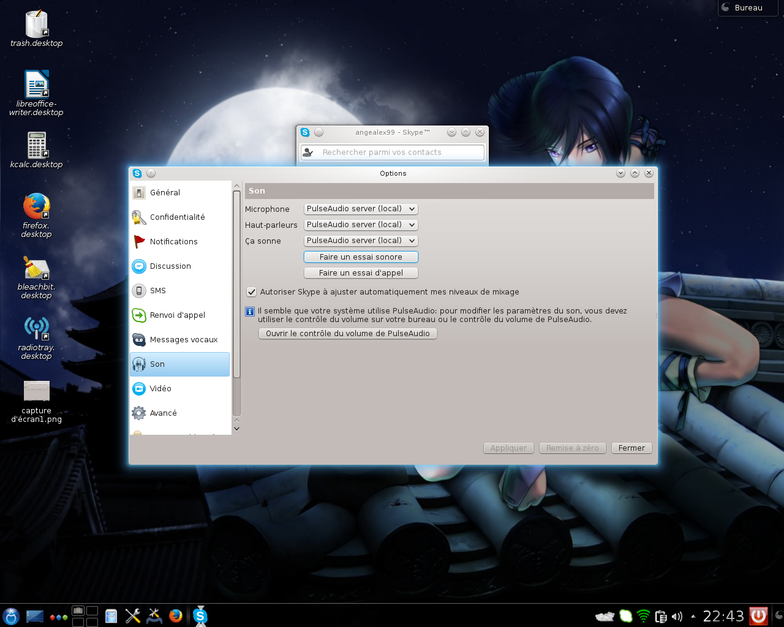Open the Général options category

(x=180, y=192)
